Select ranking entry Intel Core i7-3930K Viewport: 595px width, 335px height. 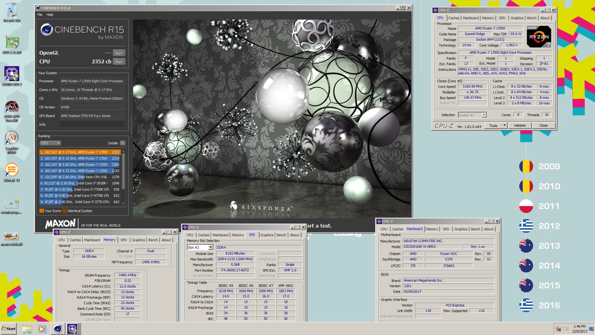[x=80, y=183]
